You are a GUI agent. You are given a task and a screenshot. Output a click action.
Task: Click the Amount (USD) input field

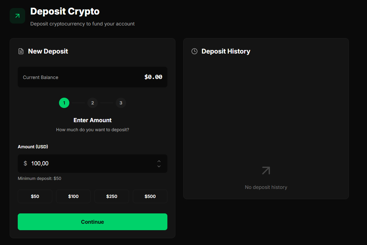[x=93, y=163]
